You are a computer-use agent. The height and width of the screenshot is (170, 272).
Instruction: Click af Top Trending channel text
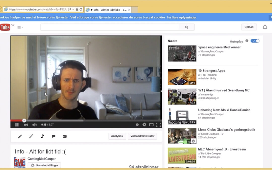point(207,75)
